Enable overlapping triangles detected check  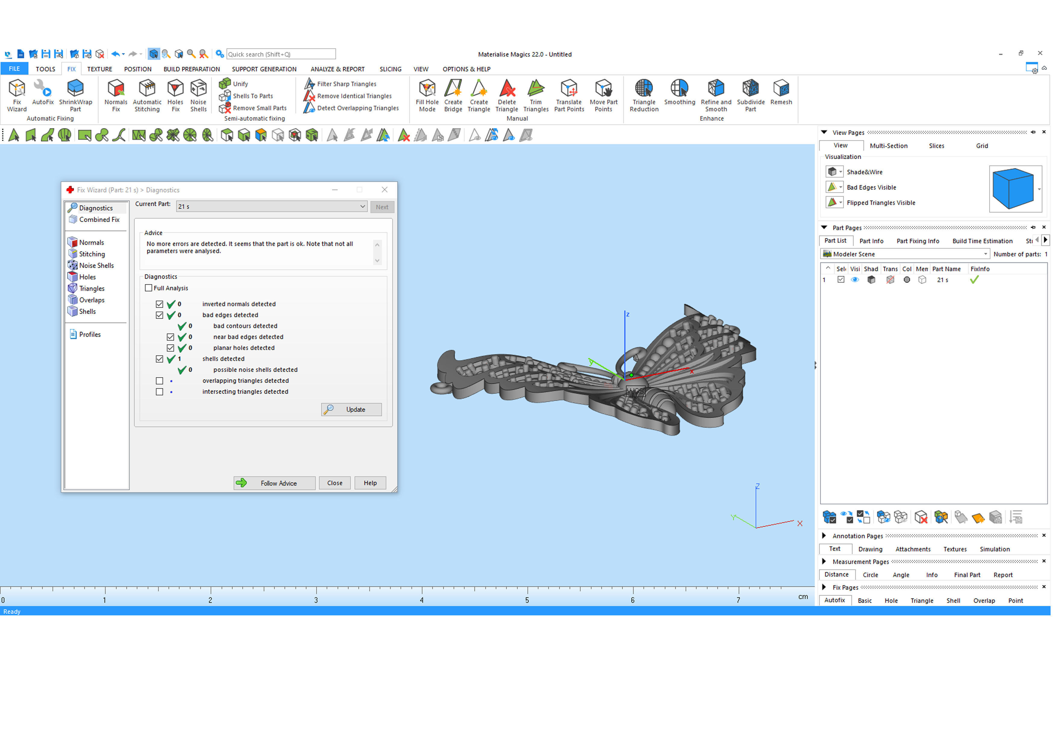click(x=160, y=381)
